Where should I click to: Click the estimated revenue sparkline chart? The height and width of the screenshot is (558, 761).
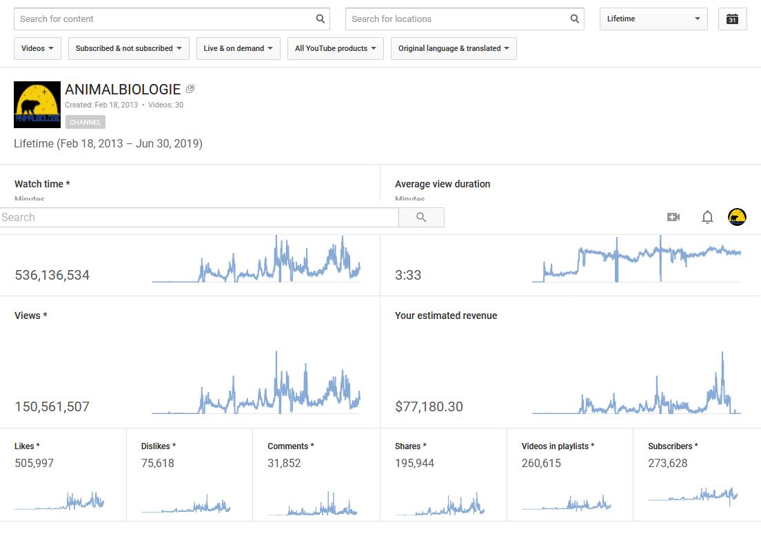point(637,382)
